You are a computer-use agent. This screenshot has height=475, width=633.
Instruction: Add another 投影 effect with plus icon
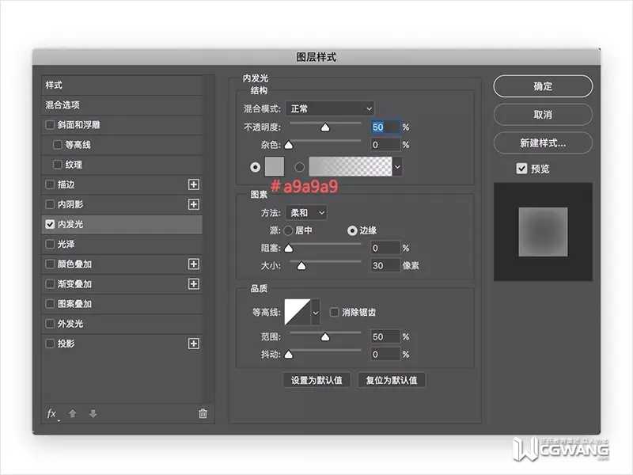click(194, 344)
